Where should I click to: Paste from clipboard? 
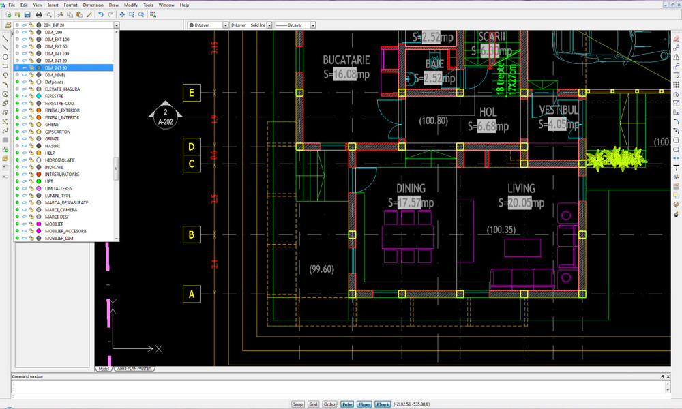coord(78,14)
